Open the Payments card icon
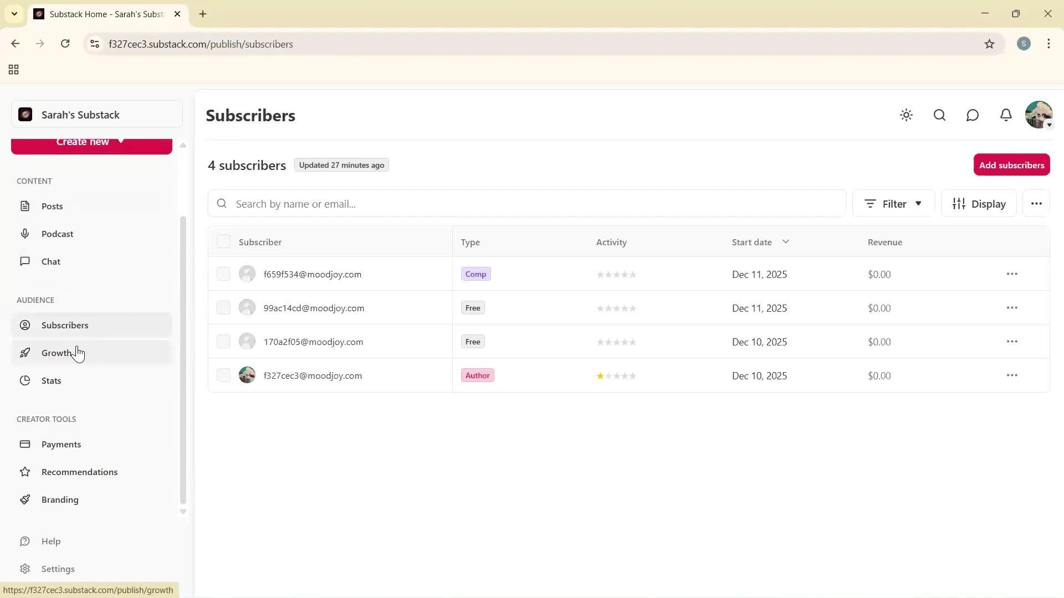The image size is (1064, 598). [x=25, y=444]
